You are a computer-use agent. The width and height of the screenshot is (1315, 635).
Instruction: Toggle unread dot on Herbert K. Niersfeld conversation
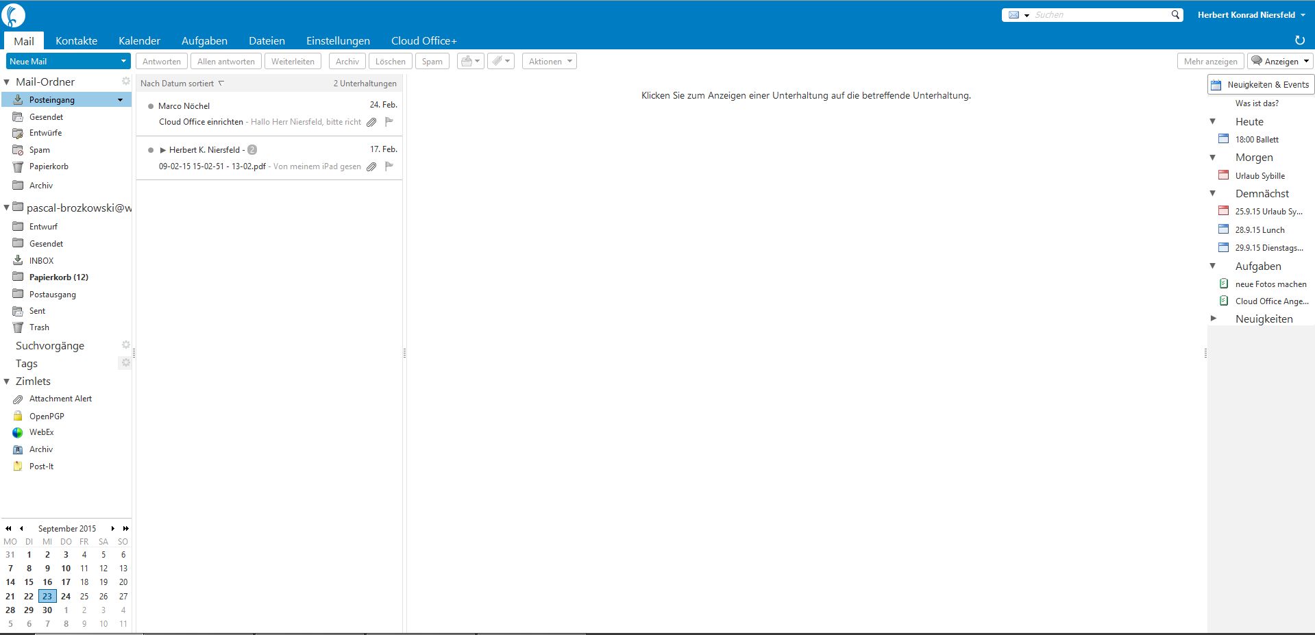pos(151,150)
